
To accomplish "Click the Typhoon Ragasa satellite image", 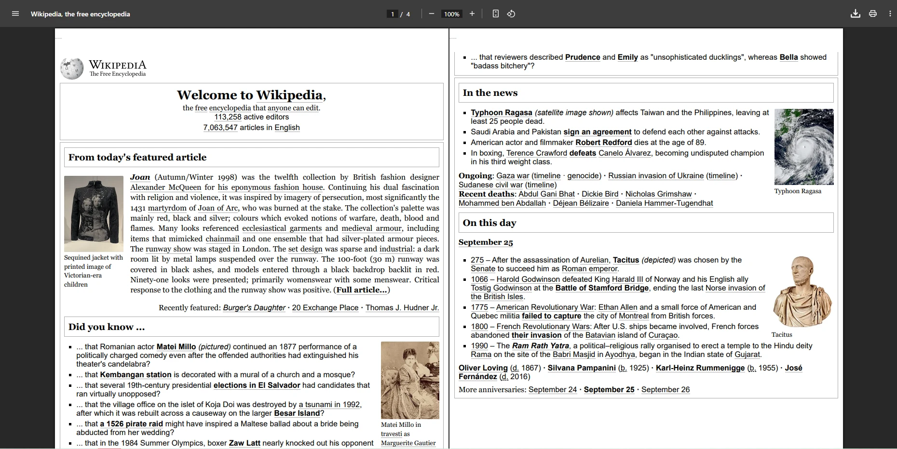I will pos(804,147).
